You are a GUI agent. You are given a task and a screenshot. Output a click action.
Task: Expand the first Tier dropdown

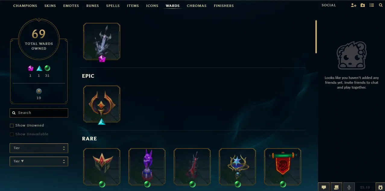(x=39, y=148)
